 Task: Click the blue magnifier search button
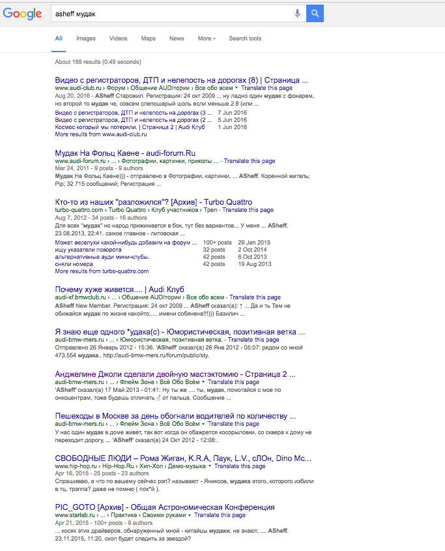(x=315, y=13)
